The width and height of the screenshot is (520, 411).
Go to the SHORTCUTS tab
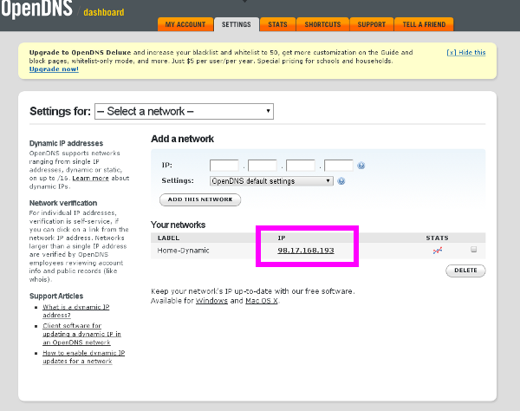pos(322,24)
